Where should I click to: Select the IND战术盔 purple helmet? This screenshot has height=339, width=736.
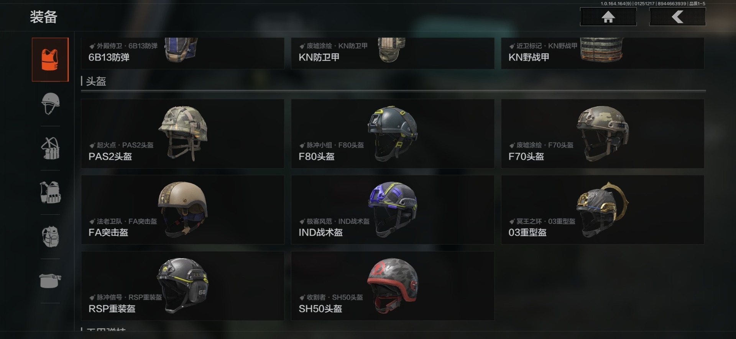(x=393, y=210)
